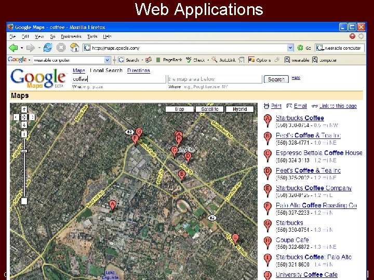Select the Maps tab link
Viewport: 374px width, 280px height.
[x=79, y=71]
